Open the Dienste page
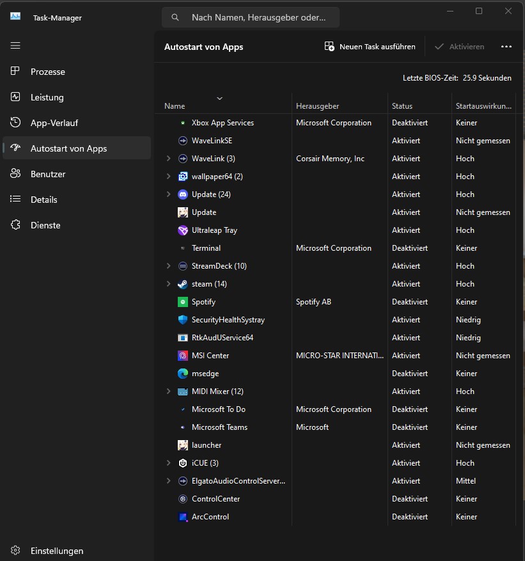525x561 pixels. 77,225
